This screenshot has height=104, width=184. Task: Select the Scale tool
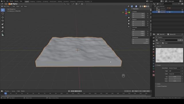(3, 24)
